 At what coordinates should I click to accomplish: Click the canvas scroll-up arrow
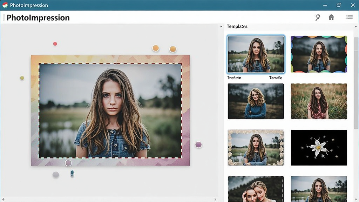221,27
